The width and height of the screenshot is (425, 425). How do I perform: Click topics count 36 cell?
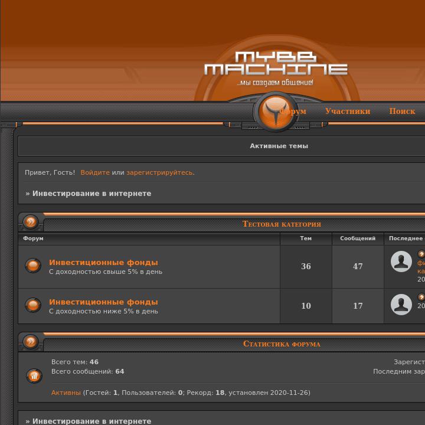click(x=306, y=266)
